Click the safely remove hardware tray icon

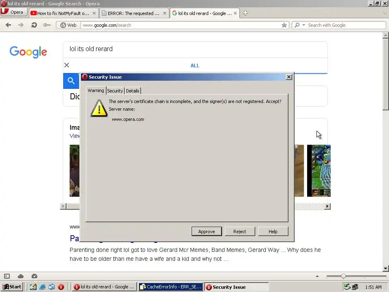pyautogui.click(x=347, y=287)
